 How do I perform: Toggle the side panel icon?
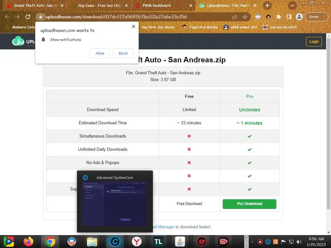[x=289, y=17]
